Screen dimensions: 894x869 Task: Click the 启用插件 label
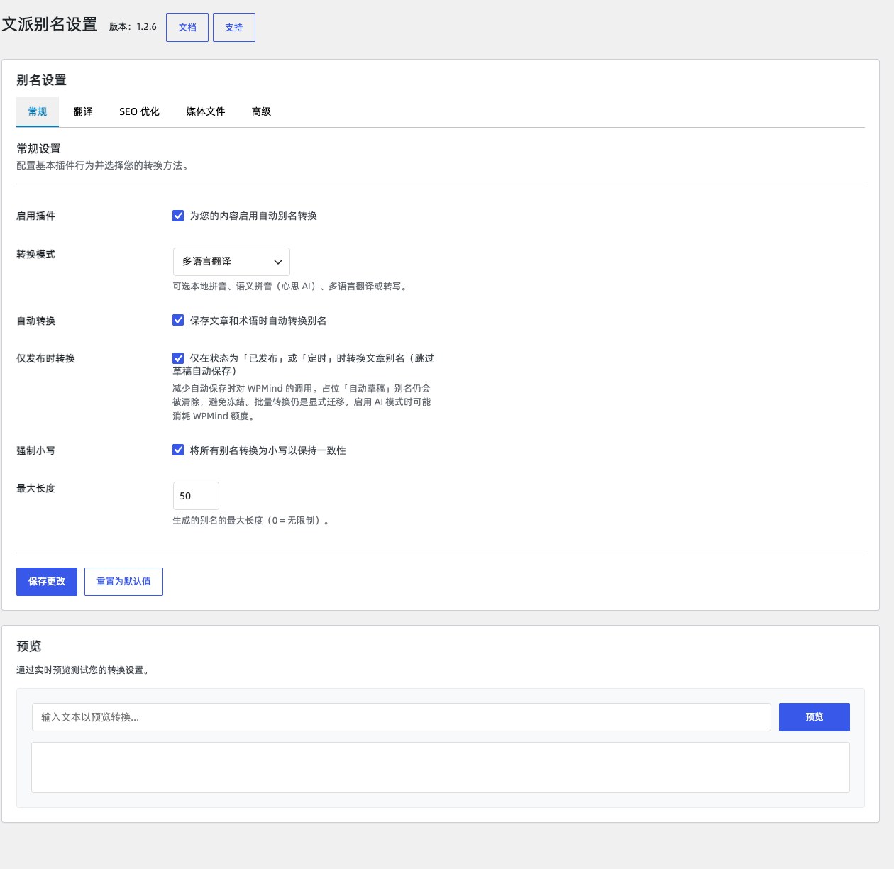point(35,216)
